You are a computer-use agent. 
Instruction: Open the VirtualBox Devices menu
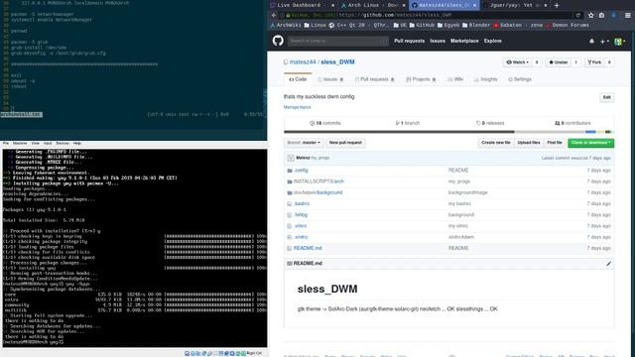click(x=63, y=143)
